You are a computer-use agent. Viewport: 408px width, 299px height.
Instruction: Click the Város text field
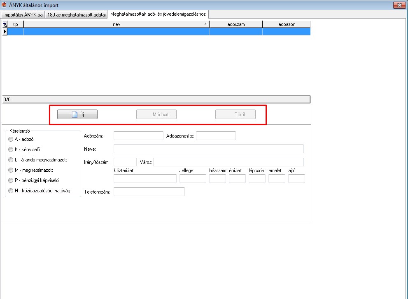[x=228, y=162]
